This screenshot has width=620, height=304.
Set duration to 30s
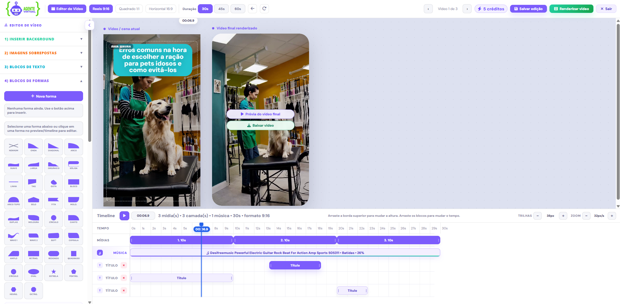205,9
